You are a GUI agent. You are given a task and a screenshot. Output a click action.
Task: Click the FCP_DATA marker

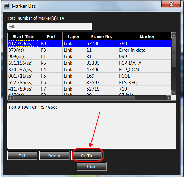click(145, 63)
